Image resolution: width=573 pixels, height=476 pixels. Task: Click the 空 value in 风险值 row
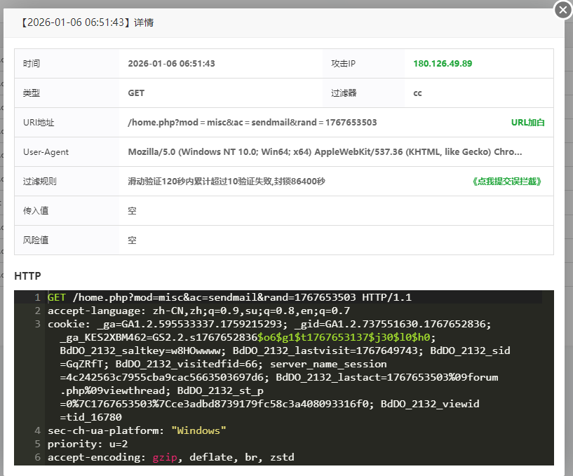click(x=132, y=240)
